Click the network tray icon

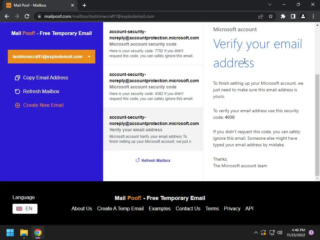coord(272,232)
